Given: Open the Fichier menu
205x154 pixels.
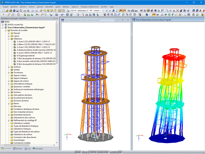Looking at the screenshot, I should pyautogui.click(x=5, y=7).
